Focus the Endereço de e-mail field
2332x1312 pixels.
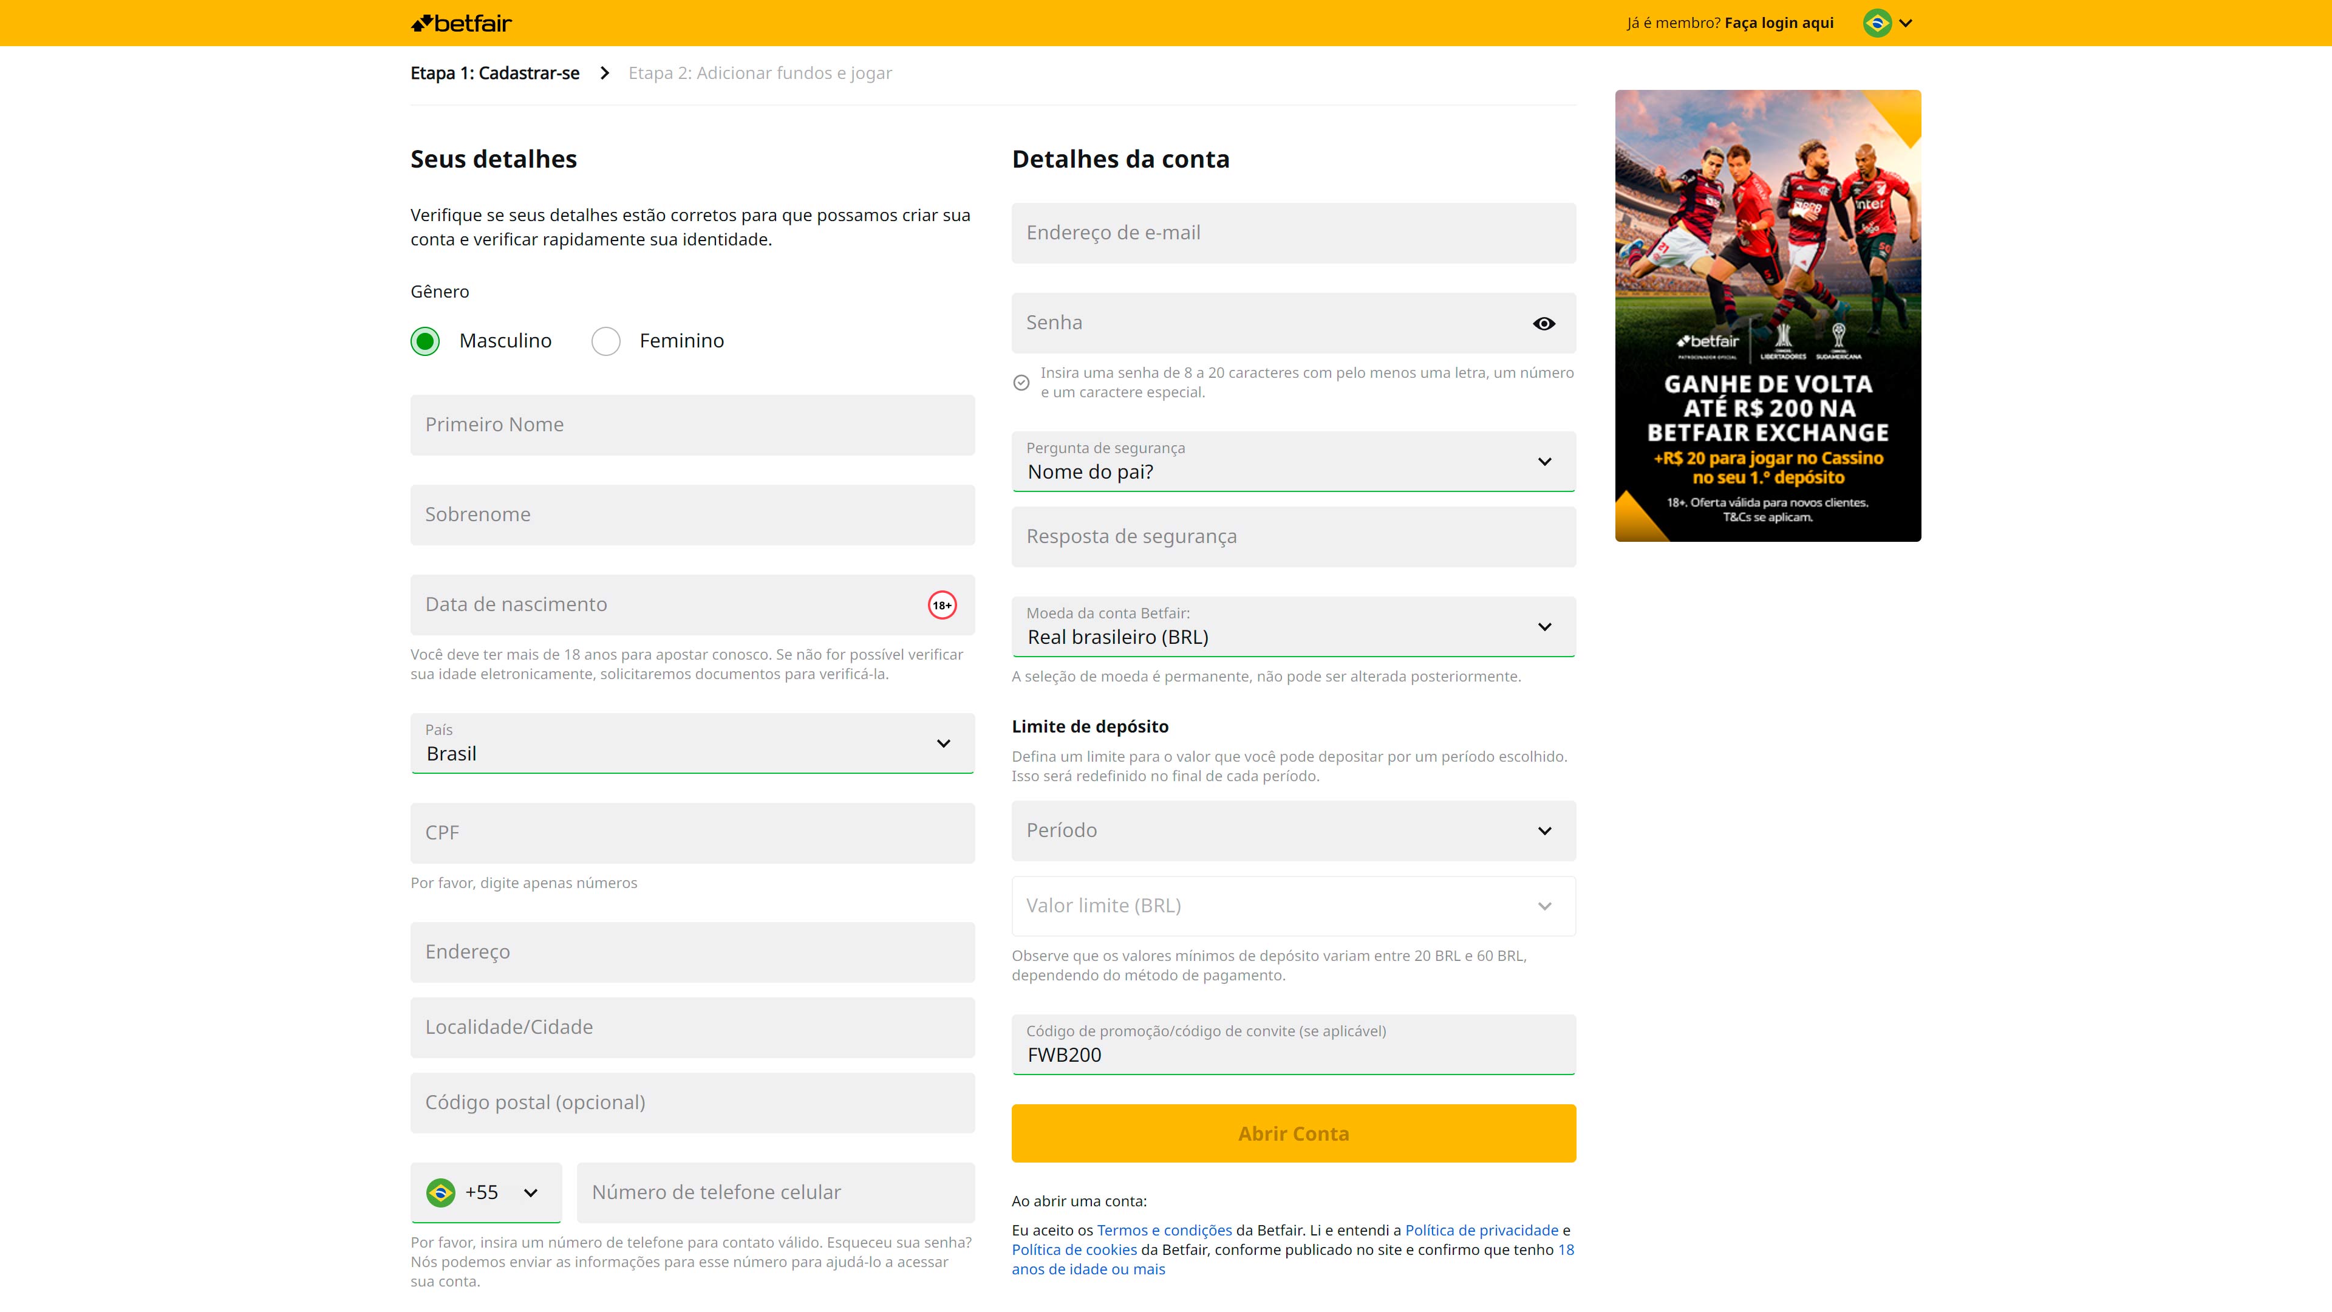click(x=1294, y=234)
